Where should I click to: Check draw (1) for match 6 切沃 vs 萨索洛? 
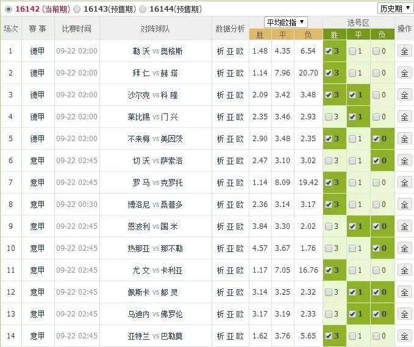(x=352, y=161)
